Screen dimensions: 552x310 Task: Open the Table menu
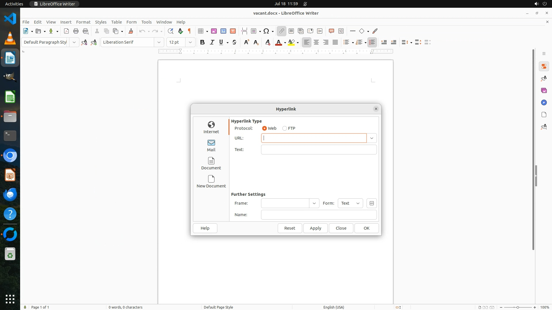[116, 22]
